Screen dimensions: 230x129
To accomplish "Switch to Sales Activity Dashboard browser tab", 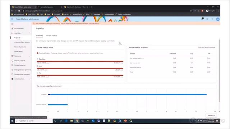I will click(76, 7).
